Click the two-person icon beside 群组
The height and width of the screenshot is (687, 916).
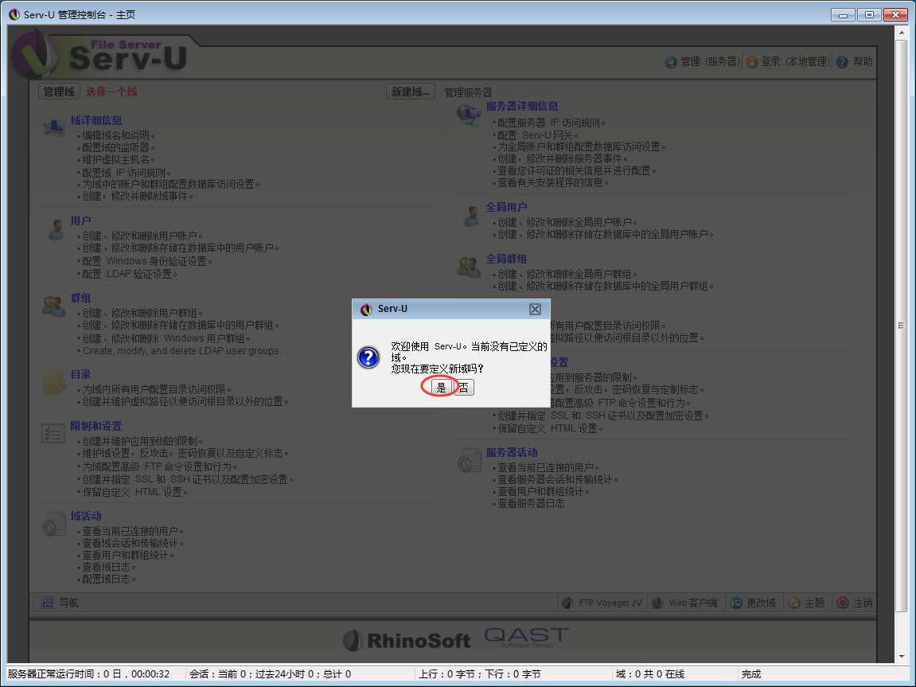pyautogui.click(x=54, y=306)
